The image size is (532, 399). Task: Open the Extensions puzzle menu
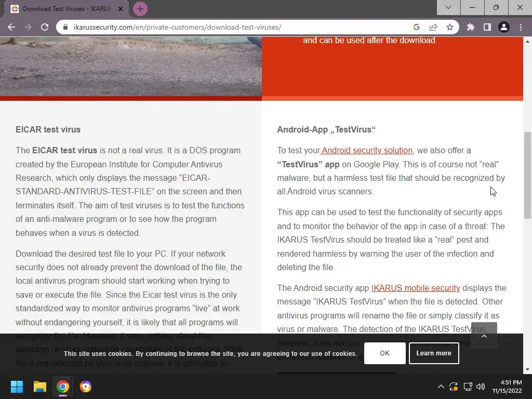(471, 27)
